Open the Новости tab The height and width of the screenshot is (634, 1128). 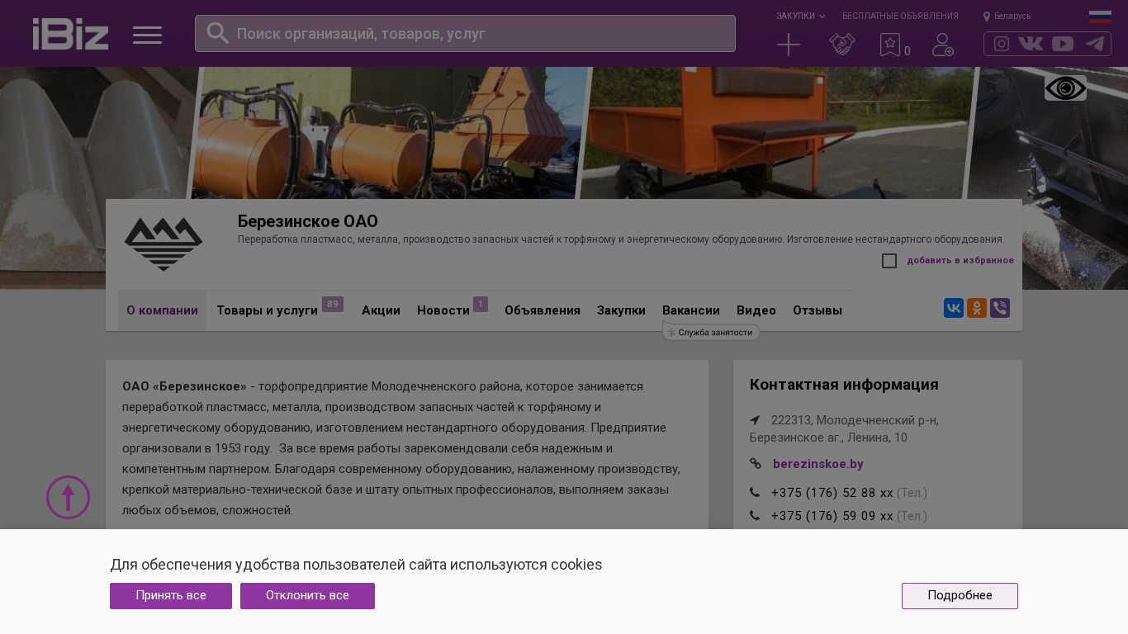pos(443,310)
